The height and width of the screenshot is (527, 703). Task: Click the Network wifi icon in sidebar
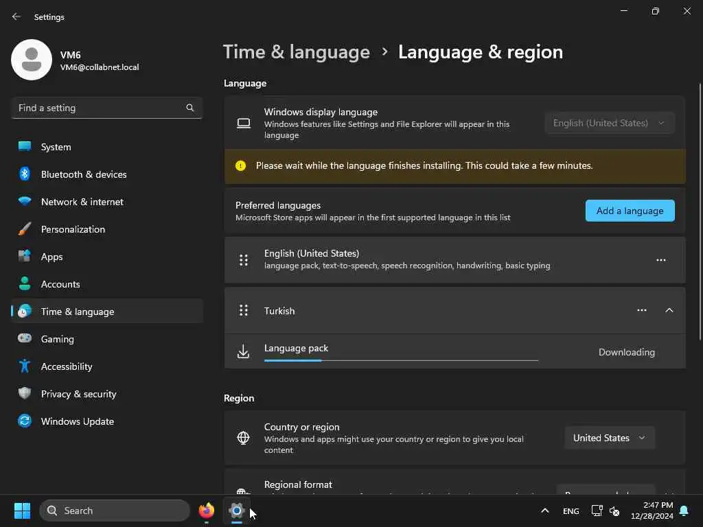pyautogui.click(x=25, y=201)
